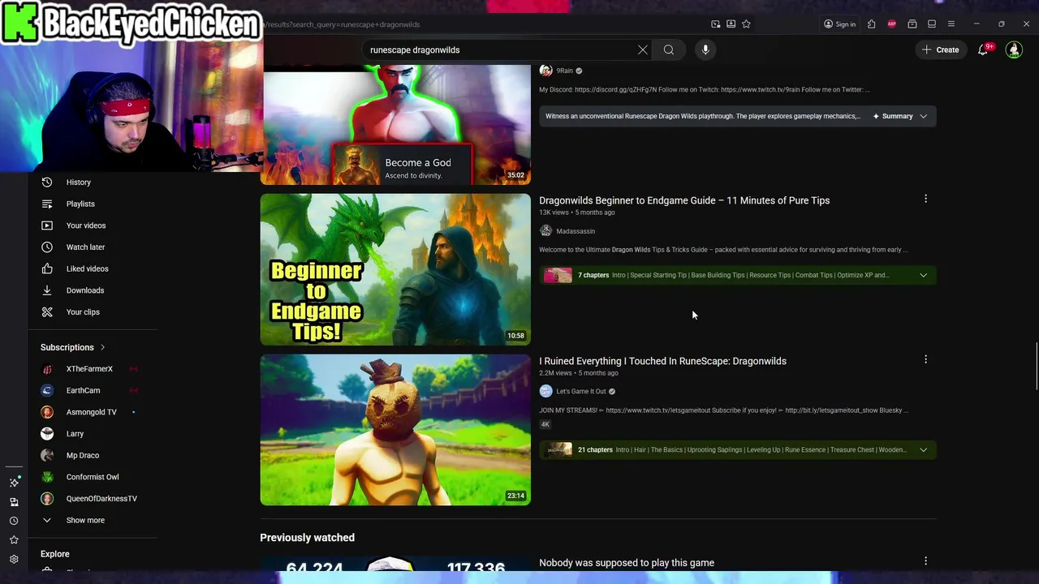1039x584 pixels.
Task: Open the notifications bell
Action: point(983,49)
